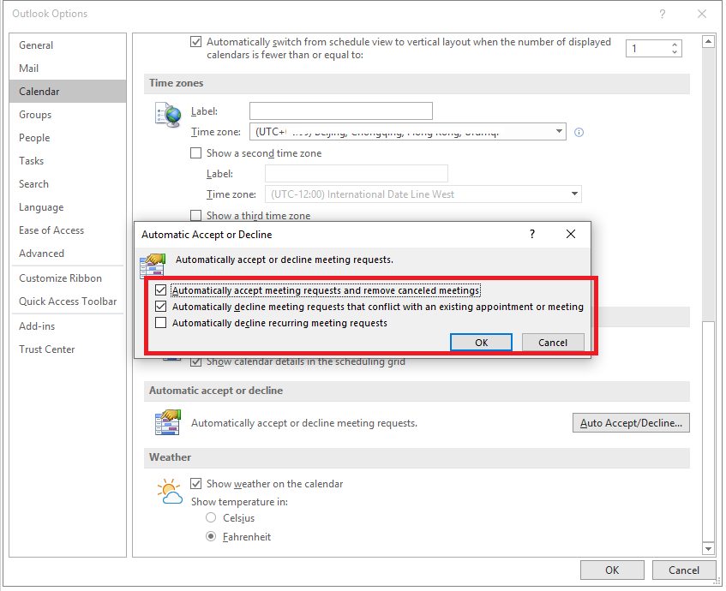Open the General options category

68,45
